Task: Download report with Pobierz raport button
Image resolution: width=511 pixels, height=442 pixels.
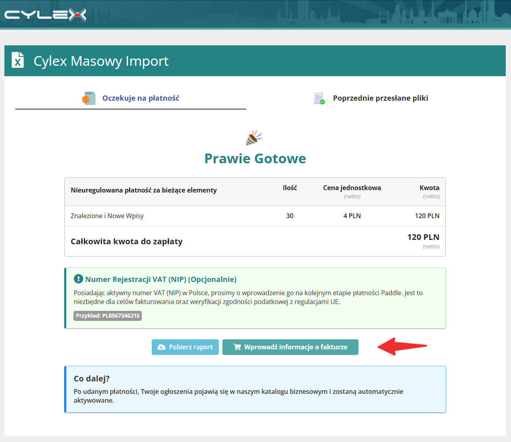Action: point(185,347)
